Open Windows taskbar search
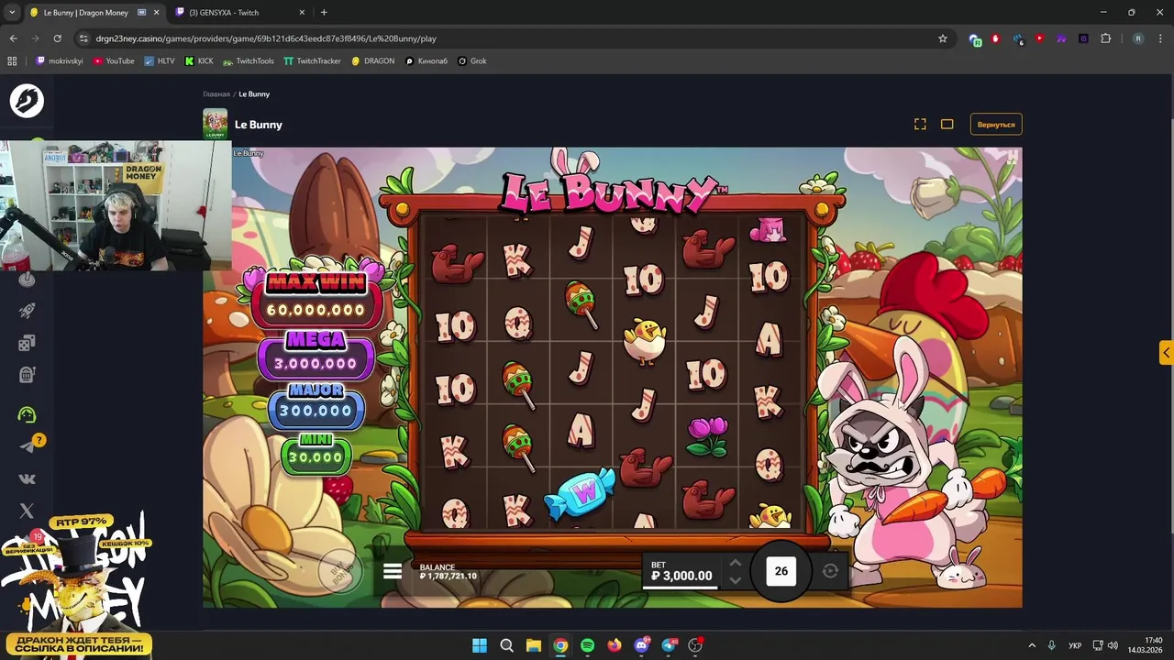 506,645
